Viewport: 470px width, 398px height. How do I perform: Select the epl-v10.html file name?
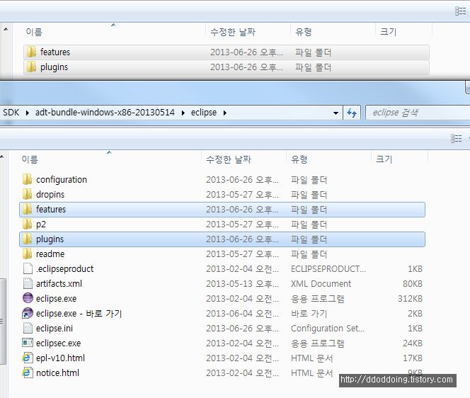pos(60,358)
